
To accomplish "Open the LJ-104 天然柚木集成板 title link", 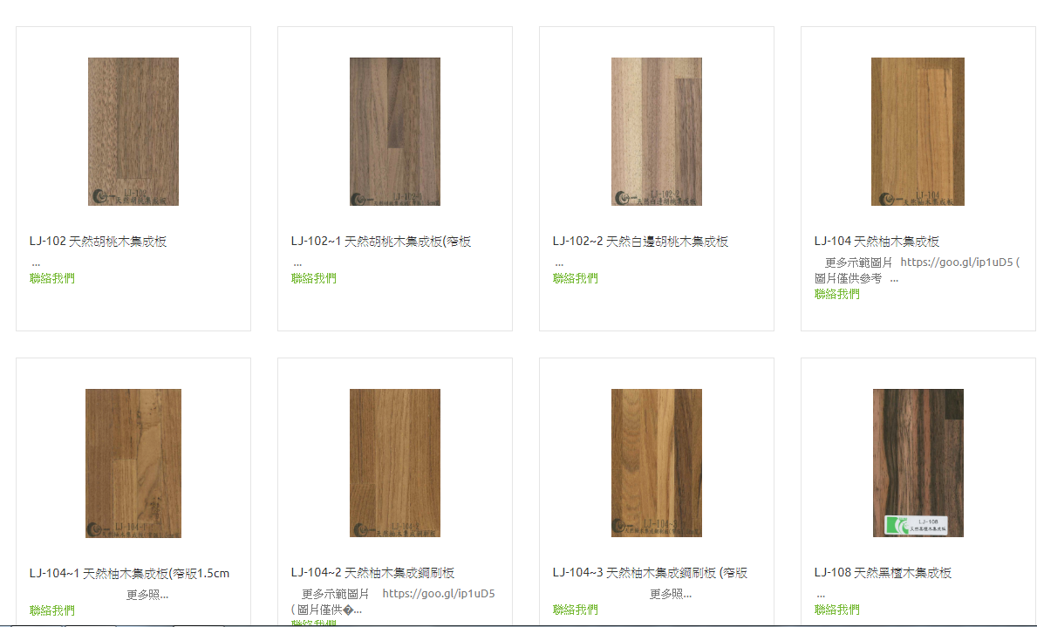I will pos(877,242).
